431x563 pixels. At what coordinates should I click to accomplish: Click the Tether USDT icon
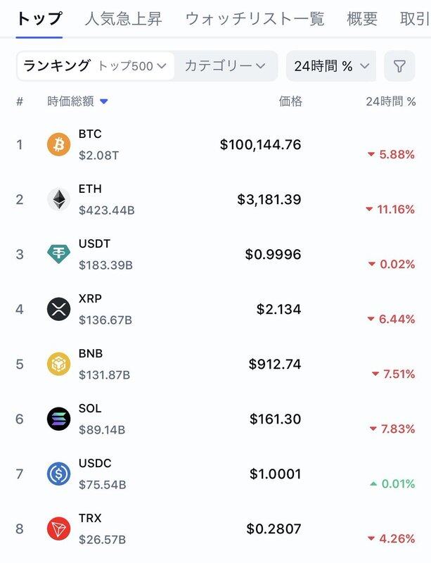(x=59, y=254)
